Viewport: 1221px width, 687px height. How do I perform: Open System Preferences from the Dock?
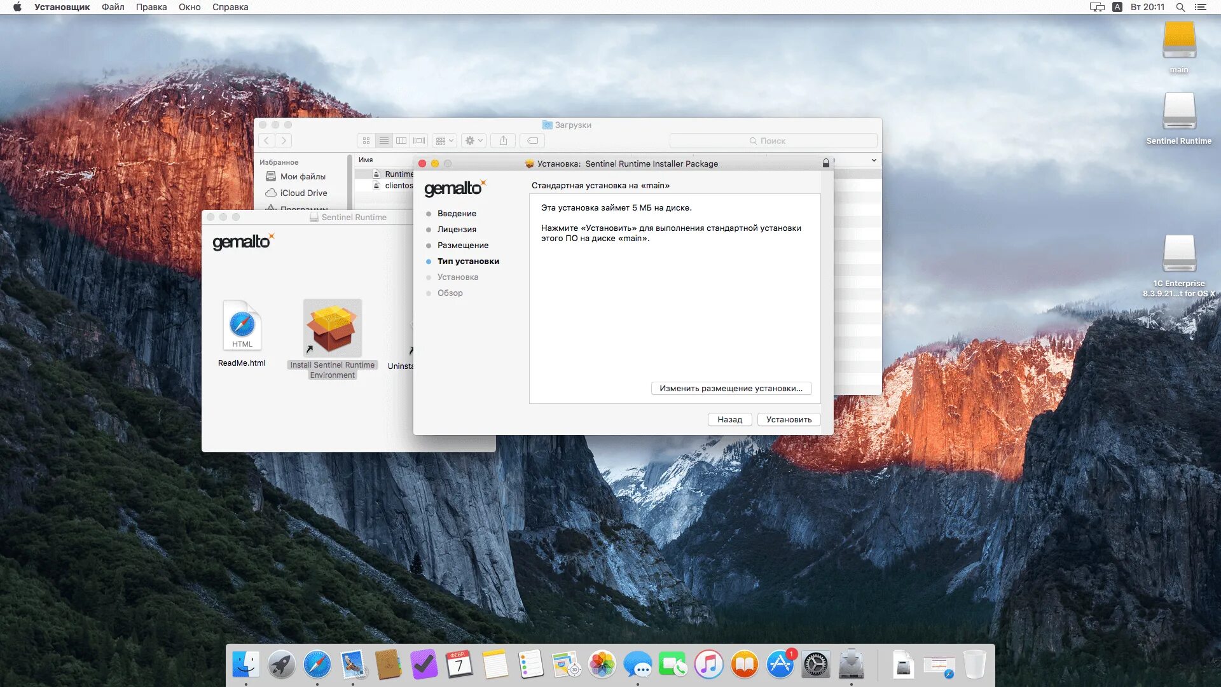point(815,665)
